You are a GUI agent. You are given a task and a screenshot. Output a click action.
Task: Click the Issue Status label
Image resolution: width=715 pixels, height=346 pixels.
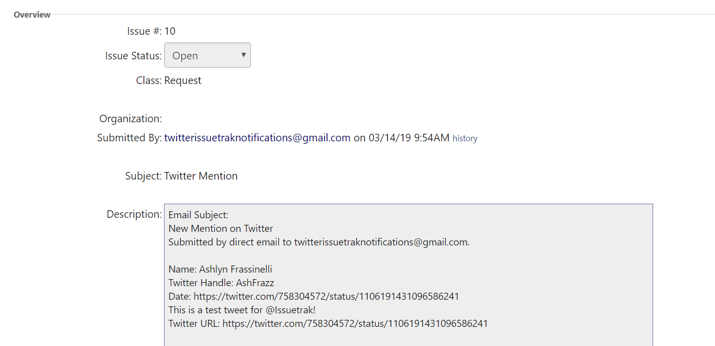pos(133,56)
